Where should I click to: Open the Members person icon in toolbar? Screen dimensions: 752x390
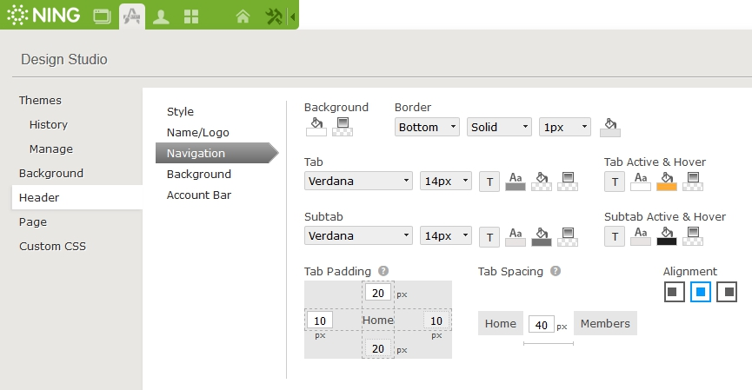point(161,17)
